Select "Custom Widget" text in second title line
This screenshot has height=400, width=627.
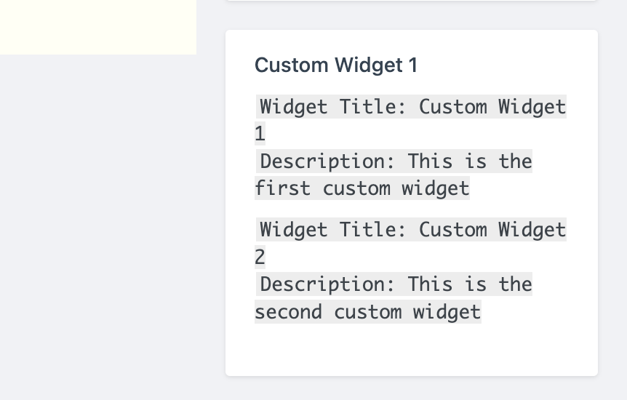pyautogui.click(x=492, y=230)
